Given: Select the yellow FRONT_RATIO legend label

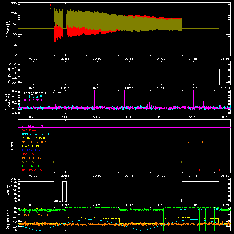Looking at the screenshot, I should 33,209.
